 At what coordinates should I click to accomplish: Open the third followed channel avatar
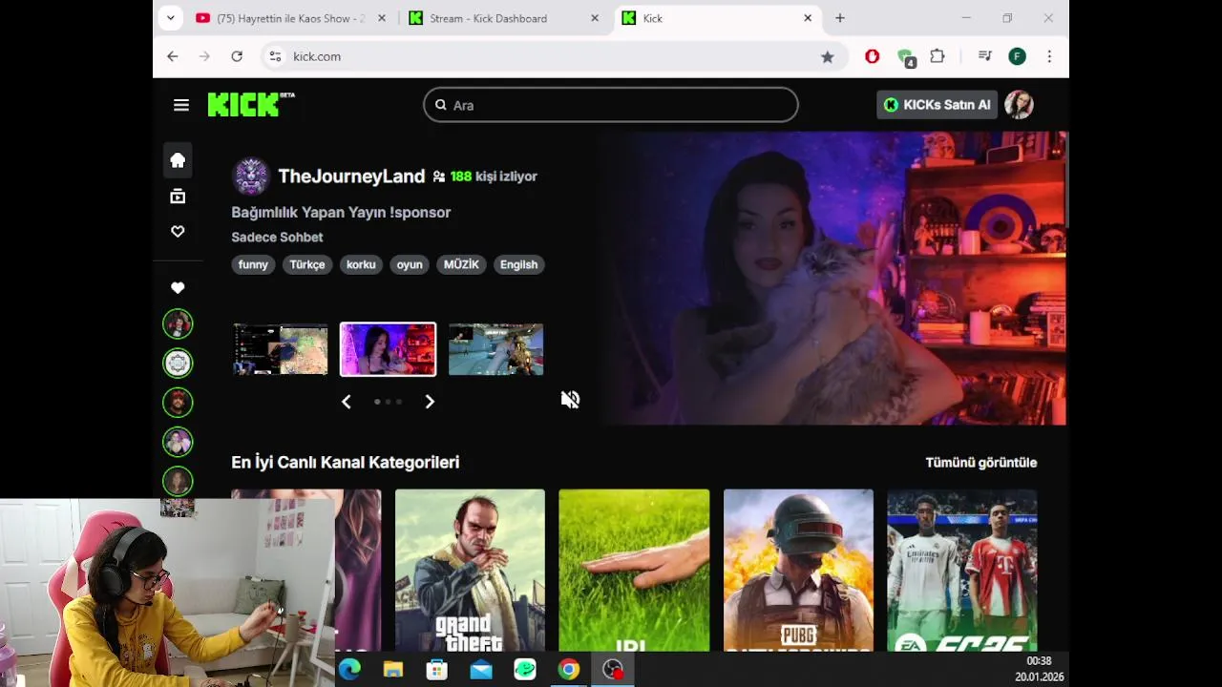coord(178,403)
